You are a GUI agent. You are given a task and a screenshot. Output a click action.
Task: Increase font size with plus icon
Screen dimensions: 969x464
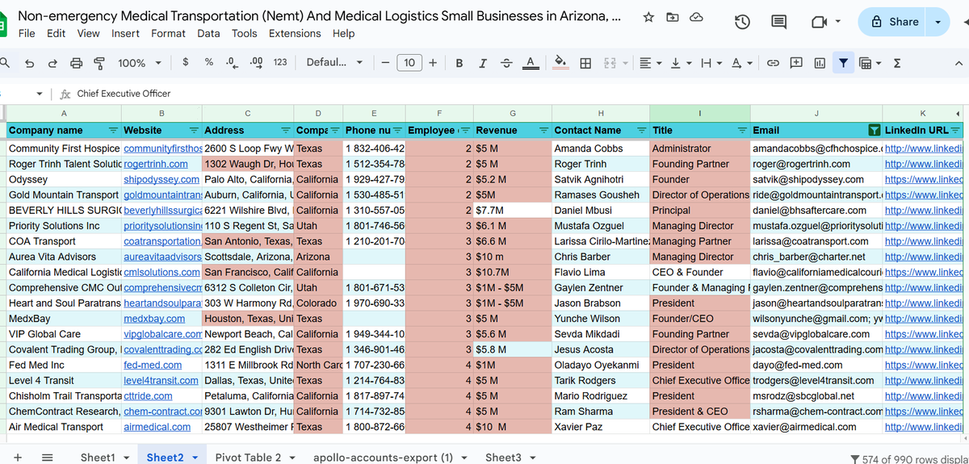pos(433,63)
